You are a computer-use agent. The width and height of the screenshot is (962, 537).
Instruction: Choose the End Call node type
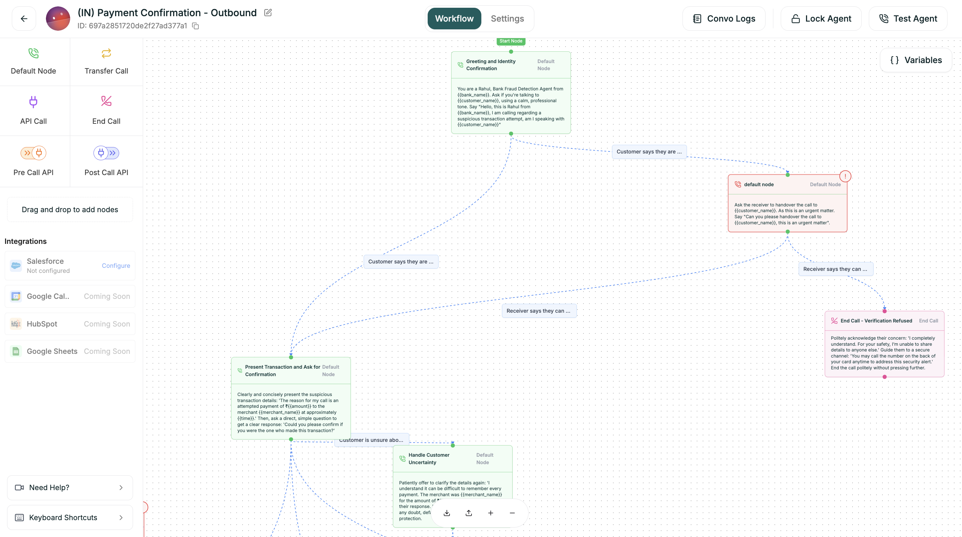[106, 110]
